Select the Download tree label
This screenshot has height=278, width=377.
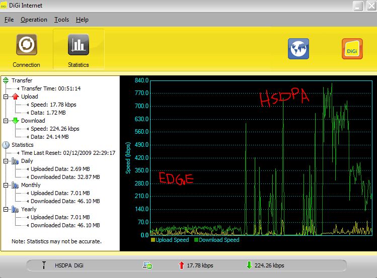click(x=33, y=121)
